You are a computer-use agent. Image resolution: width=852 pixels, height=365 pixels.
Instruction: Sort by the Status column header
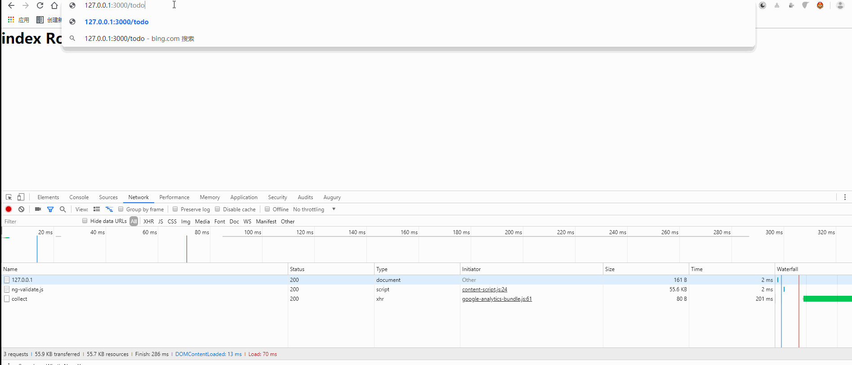point(331,269)
